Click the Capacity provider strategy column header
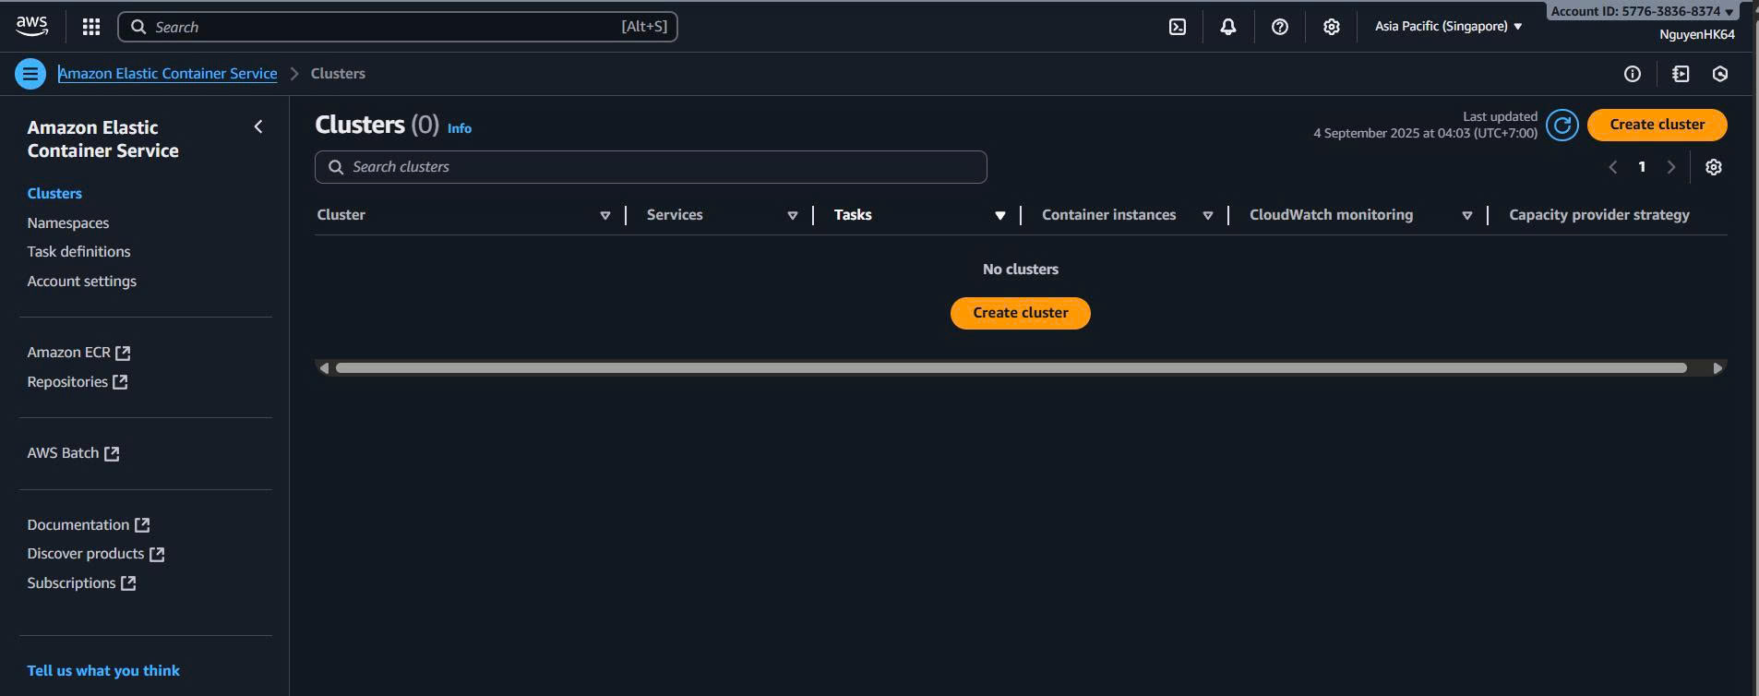Screen dimensions: 1759x696 click(x=1599, y=215)
